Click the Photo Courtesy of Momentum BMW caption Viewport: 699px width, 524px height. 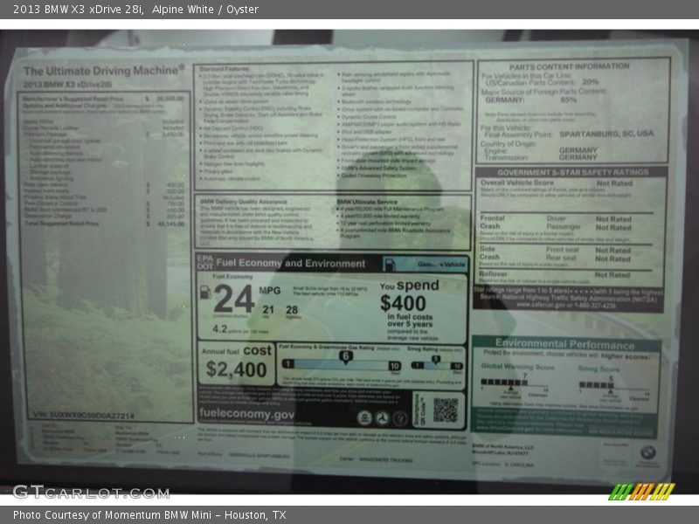point(149,515)
